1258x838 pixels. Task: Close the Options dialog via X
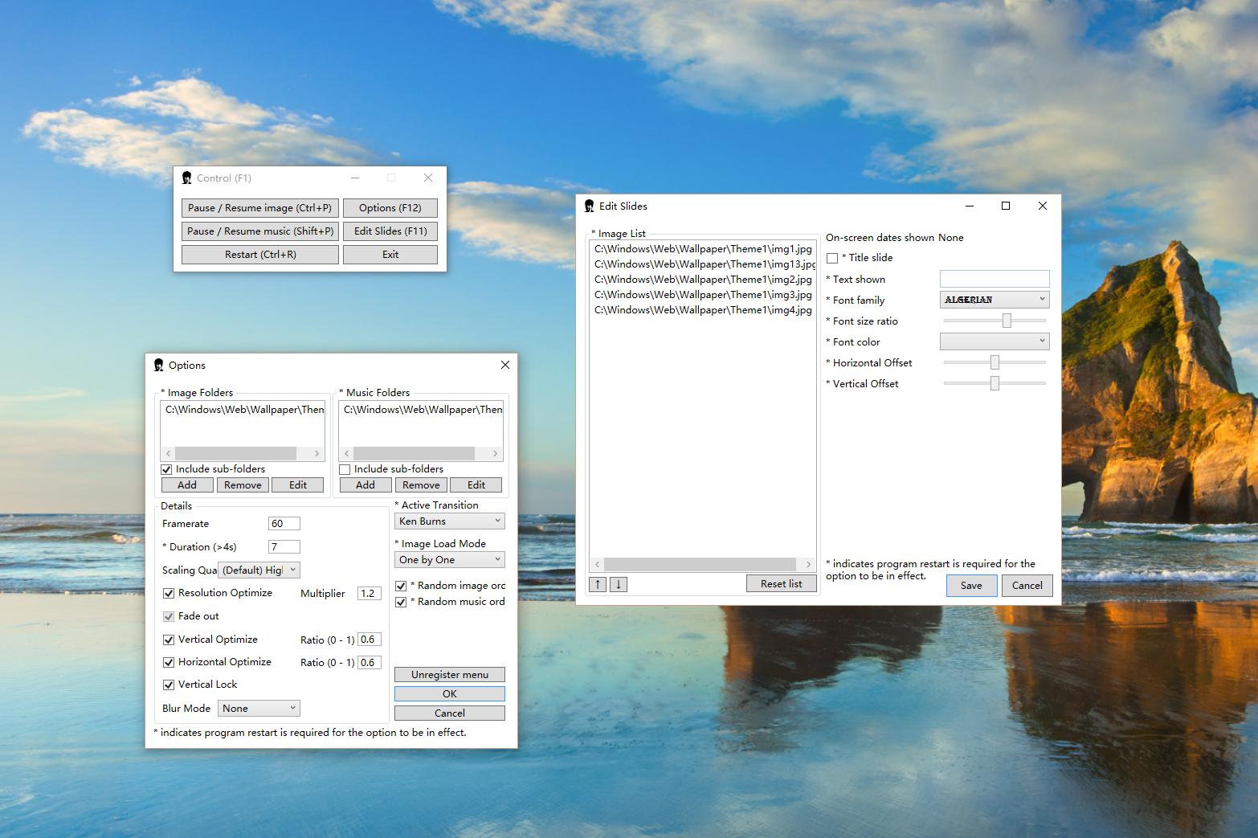click(x=505, y=365)
